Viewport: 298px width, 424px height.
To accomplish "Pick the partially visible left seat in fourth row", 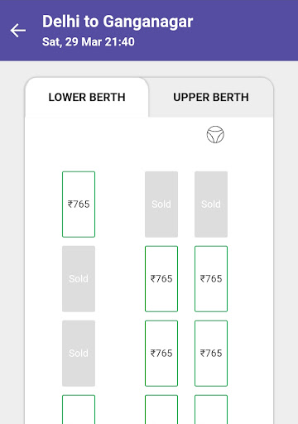I will (x=79, y=409).
